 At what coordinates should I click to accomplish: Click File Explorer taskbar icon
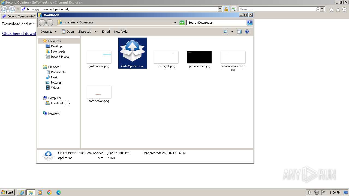coord(31,192)
